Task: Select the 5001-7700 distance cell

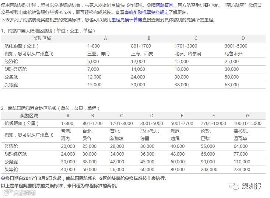Action: (x=182, y=124)
